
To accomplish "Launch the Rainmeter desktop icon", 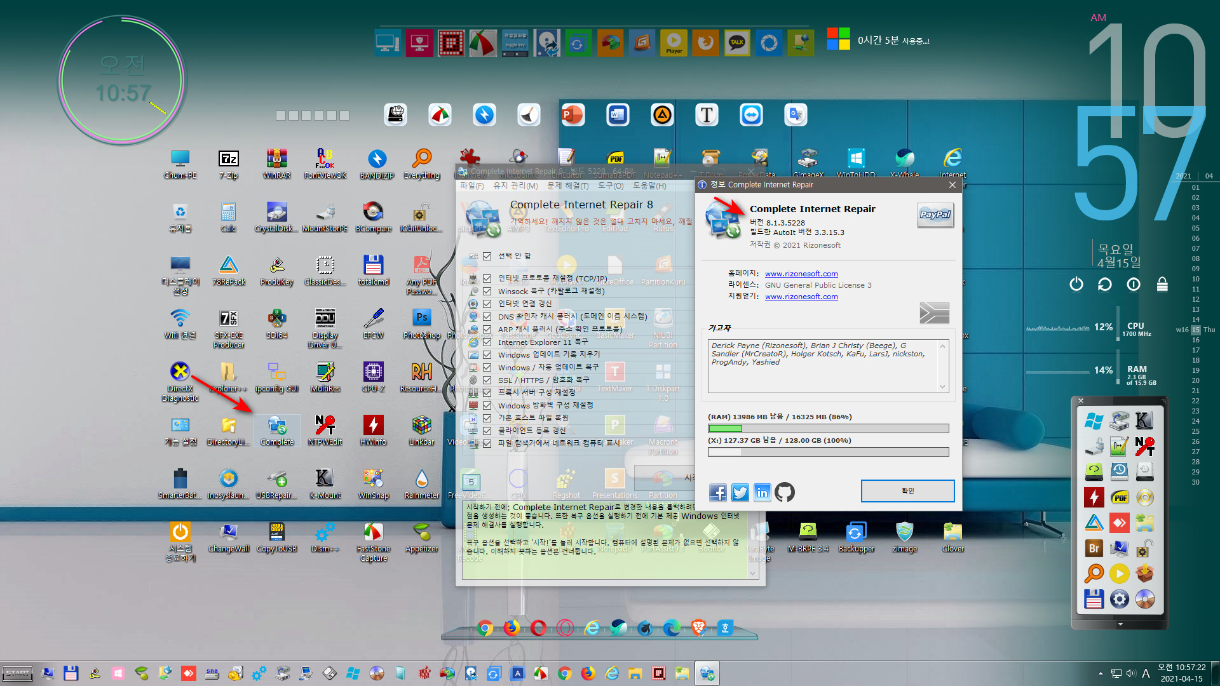I will [422, 484].
